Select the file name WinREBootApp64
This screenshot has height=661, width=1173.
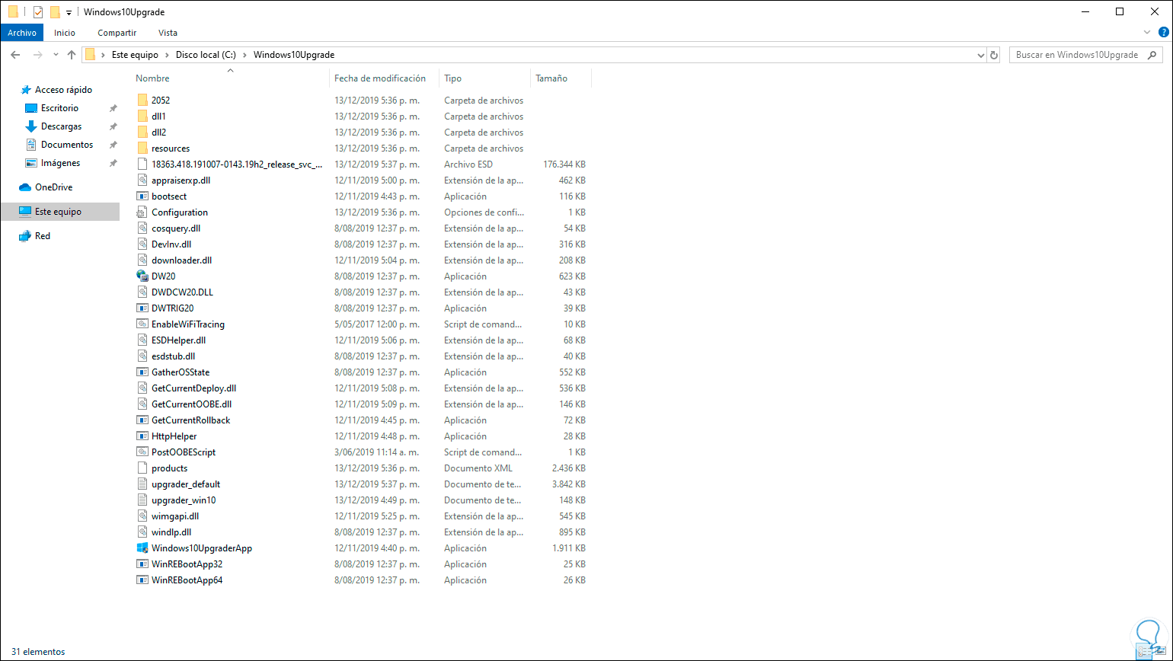click(187, 580)
